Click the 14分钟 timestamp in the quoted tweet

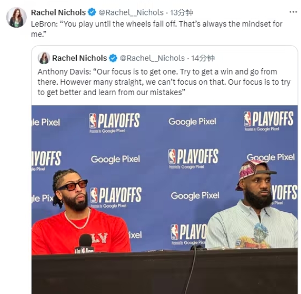tap(203, 58)
